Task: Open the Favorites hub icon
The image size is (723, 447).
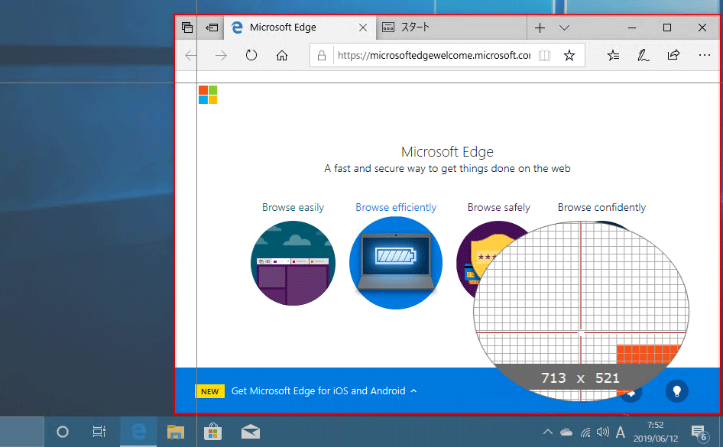Action: click(x=613, y=56)
